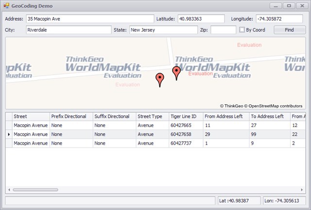311x210 pixels.
Task: Click the Tiger Line ID column header
Action: tap(186, 116)
